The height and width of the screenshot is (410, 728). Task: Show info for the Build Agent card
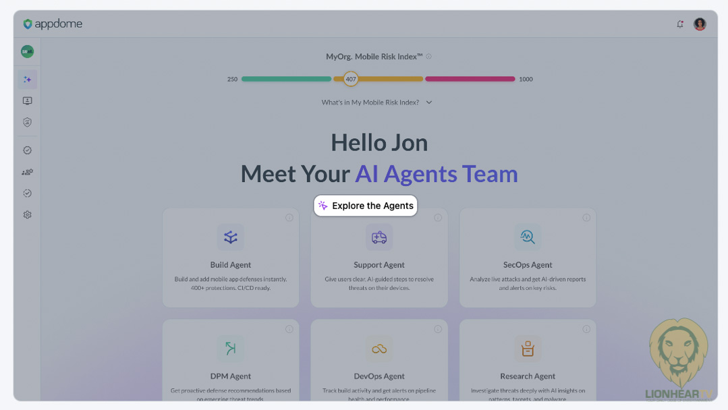point(289,218)
